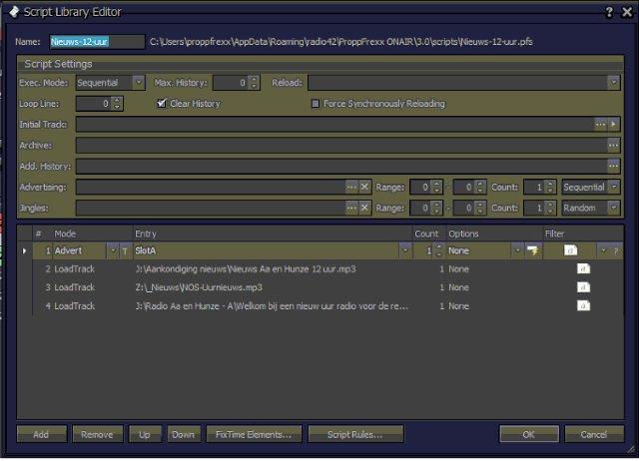Image resolution: width=639 pixels, height=461 pixels.
Task: Click the T icon beside Advert mode
Action: (x=125, y=250)
